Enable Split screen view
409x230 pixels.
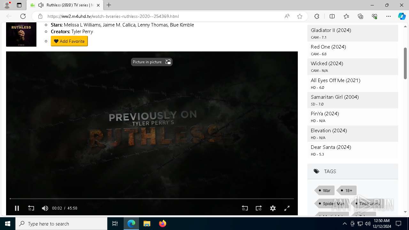pos(332,16)
